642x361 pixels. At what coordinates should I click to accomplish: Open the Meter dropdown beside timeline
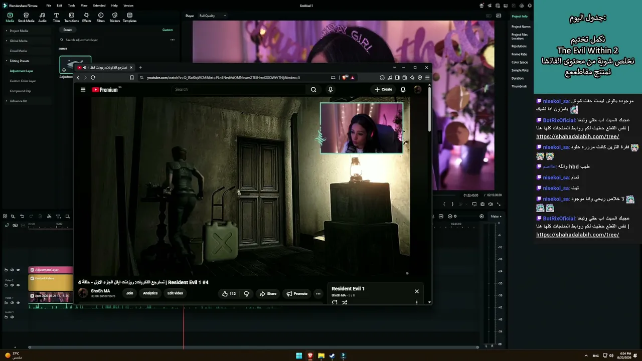[496, 217]
